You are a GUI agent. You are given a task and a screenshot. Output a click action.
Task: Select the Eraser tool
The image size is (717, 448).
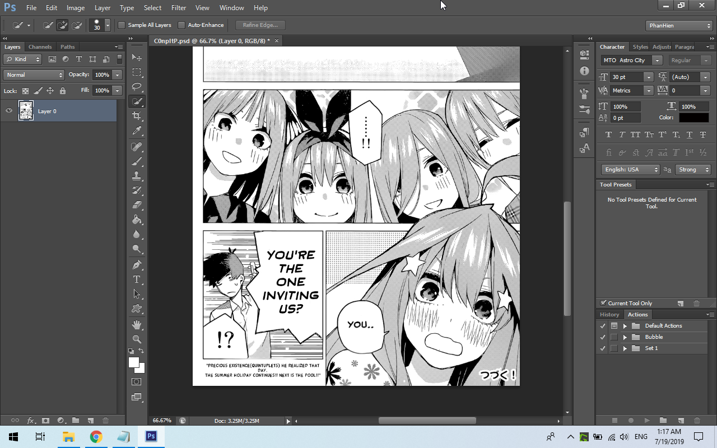(x=137, y=204)
